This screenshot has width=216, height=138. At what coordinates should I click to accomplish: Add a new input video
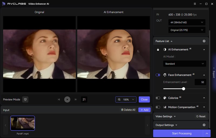(144, 110)
